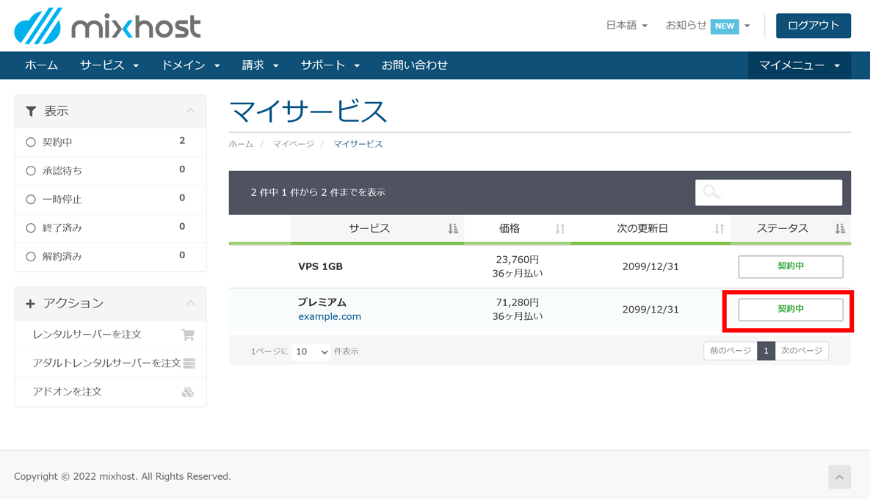Click the server icon beside adult rental server order
Screen dimensions: 870x499
coord(189,363)
